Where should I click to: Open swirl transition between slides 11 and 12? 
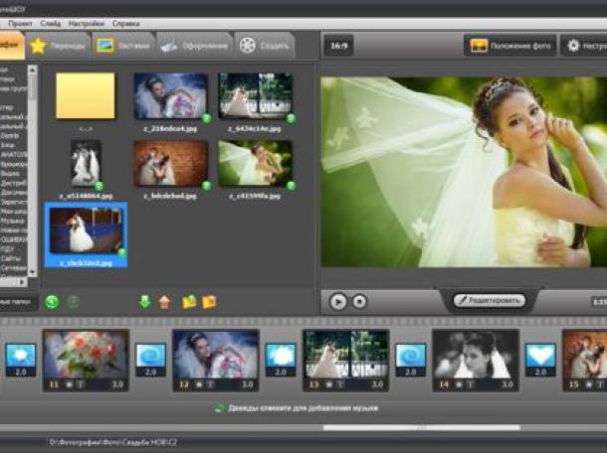coord(150,360)
